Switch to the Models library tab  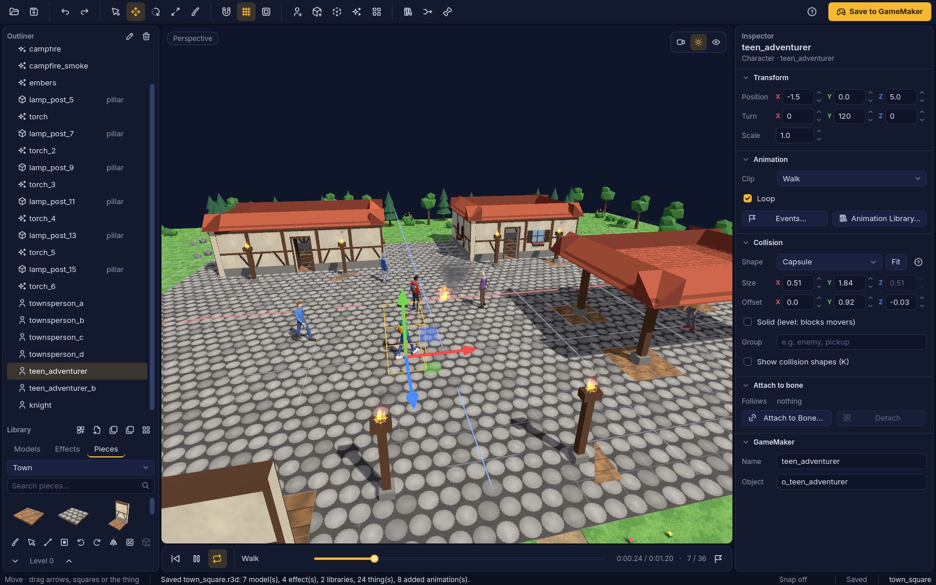(27, 449)
